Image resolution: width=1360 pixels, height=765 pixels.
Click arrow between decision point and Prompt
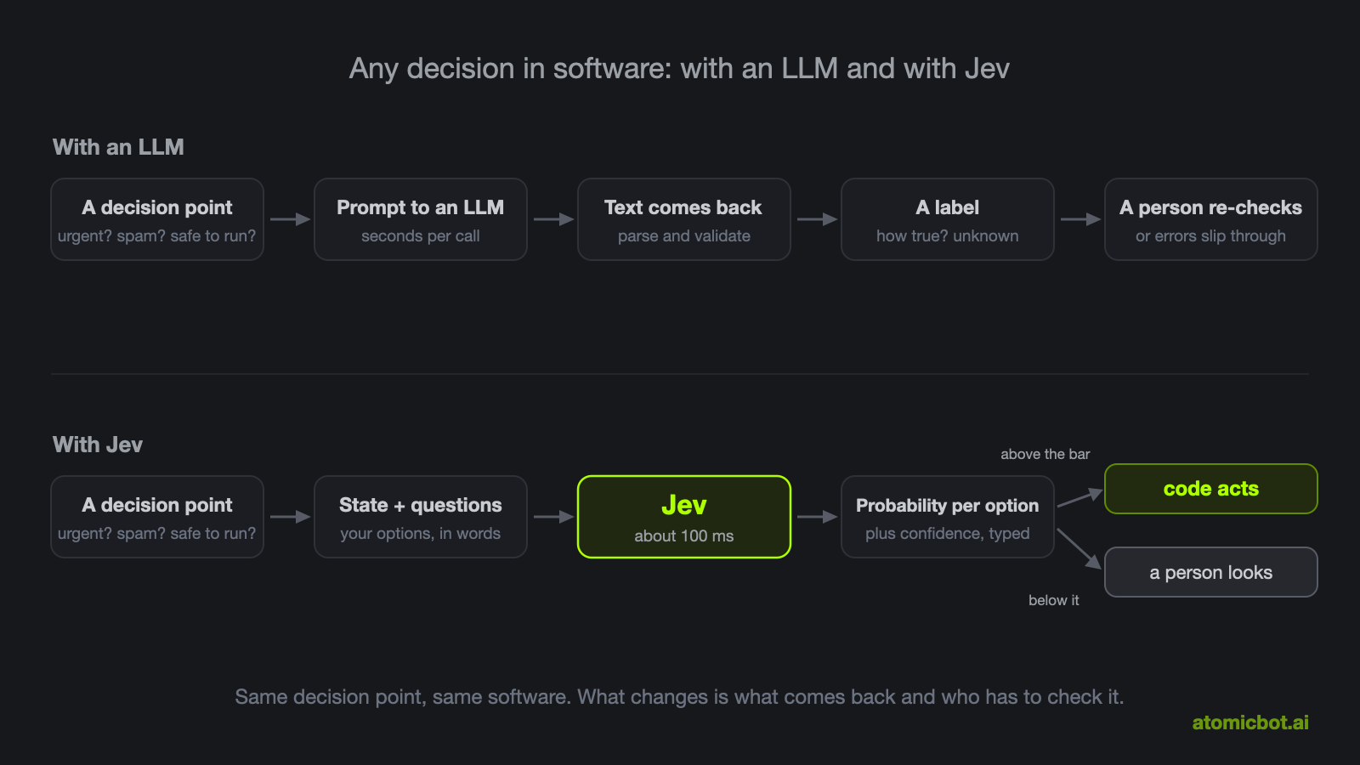click(x=290, y=219)
